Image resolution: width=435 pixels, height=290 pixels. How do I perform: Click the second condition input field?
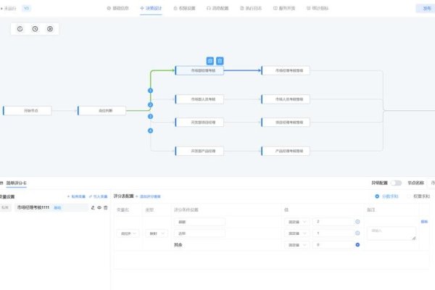(200, 233)
